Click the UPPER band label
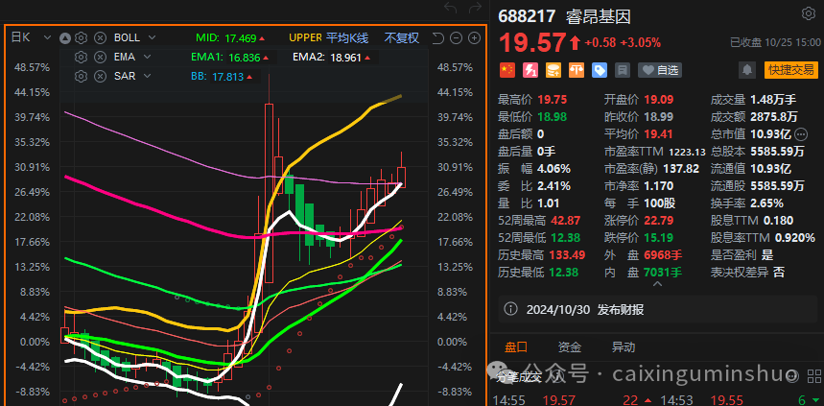The image size is (824, 406). (x=305, y=37)
